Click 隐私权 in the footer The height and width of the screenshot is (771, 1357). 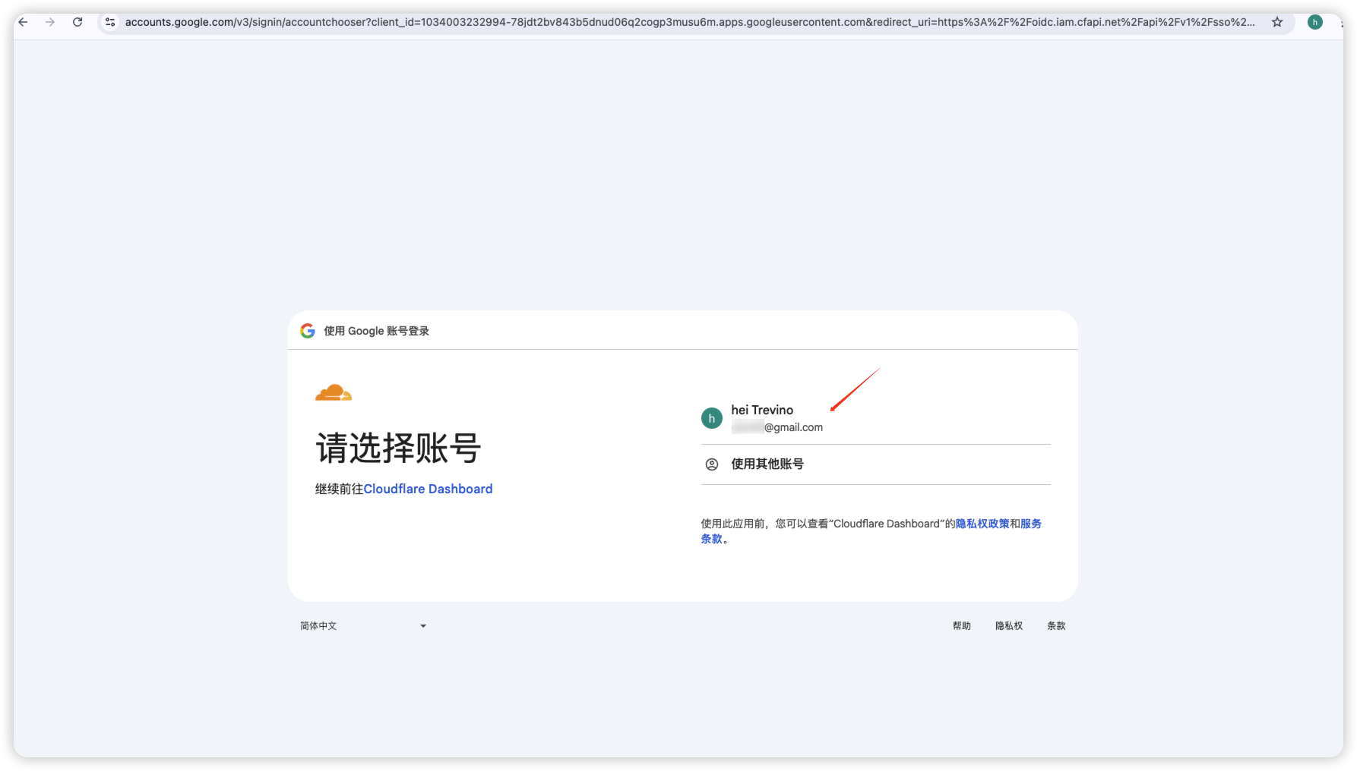pyautogui.click(x=1009, y=626)
